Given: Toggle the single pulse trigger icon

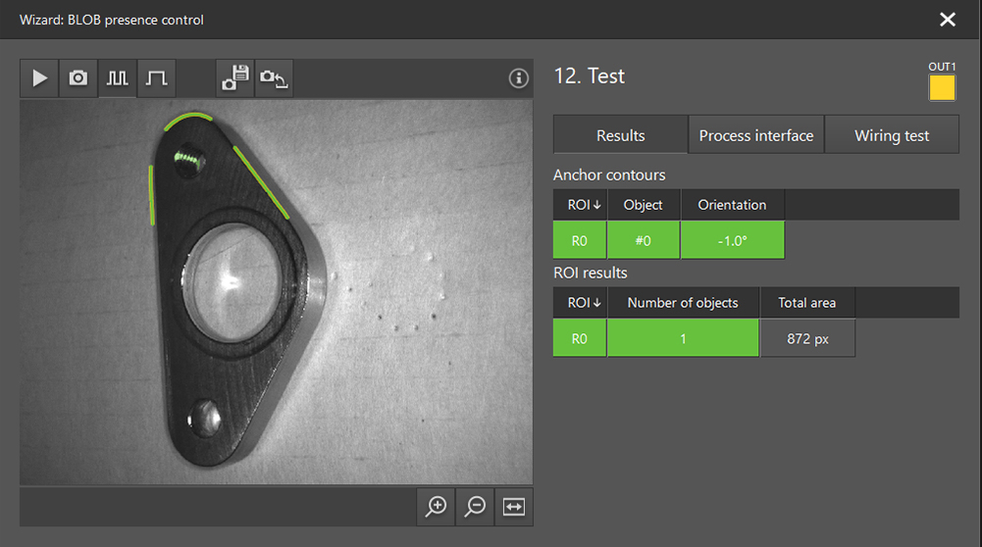Looking at the screenshot, I should [156, 78].
